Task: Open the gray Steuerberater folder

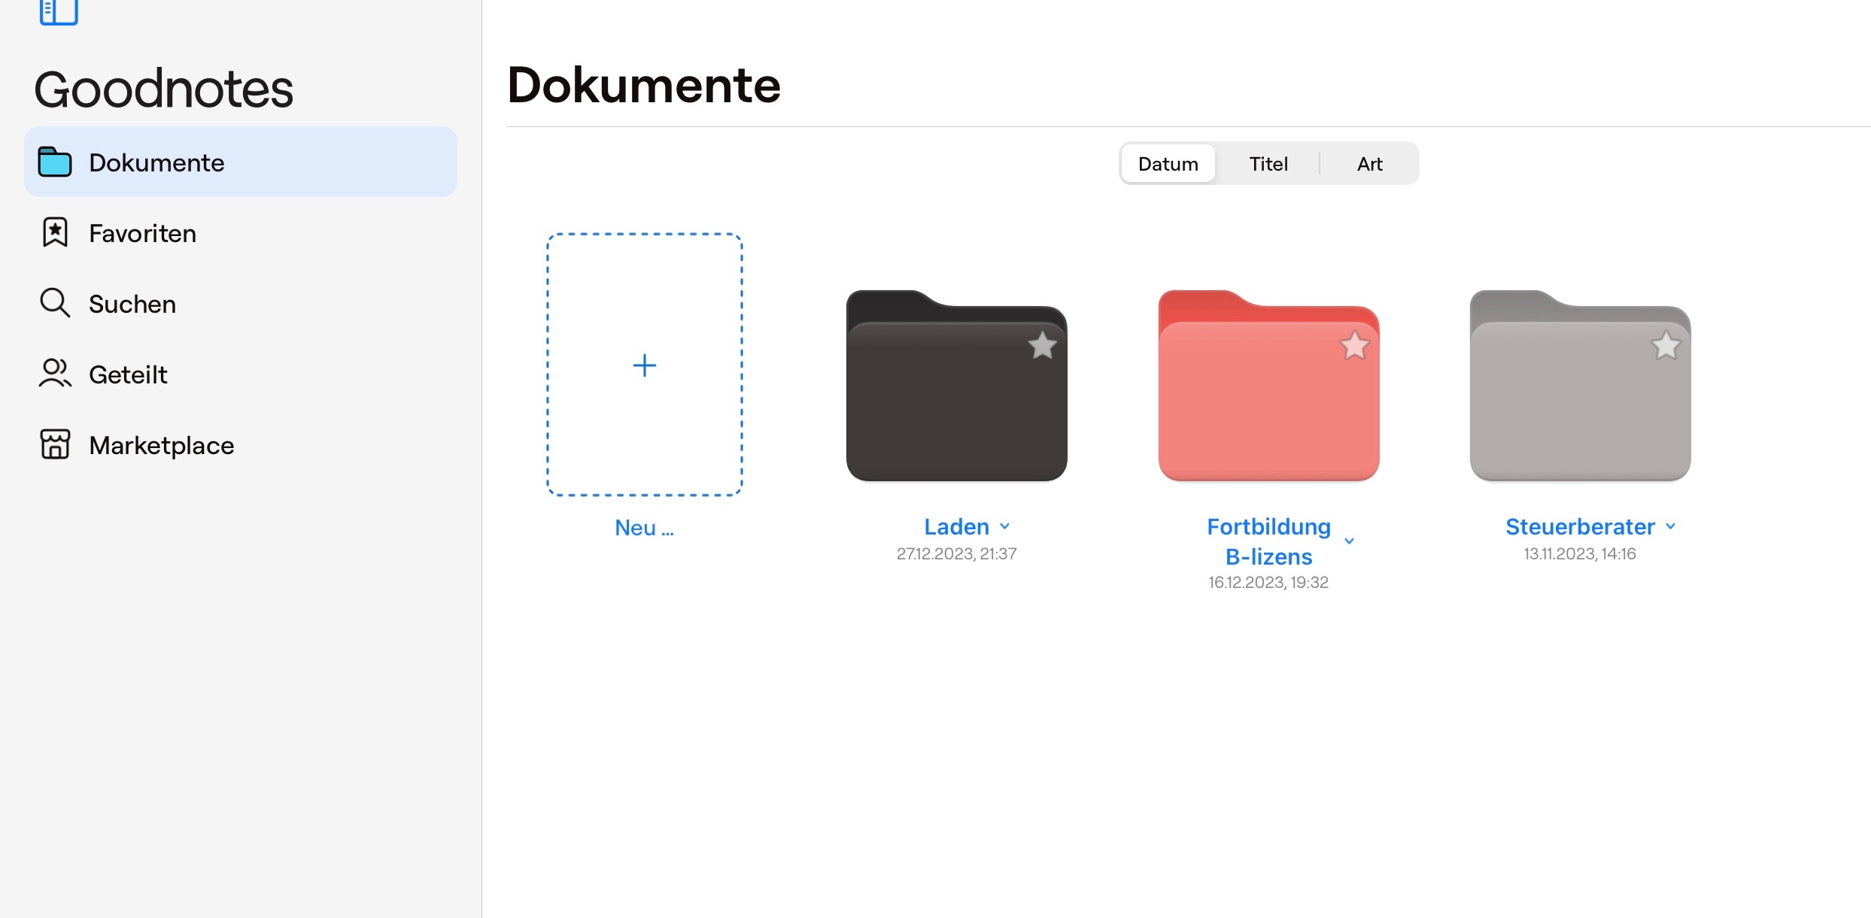Action: 1580,406
